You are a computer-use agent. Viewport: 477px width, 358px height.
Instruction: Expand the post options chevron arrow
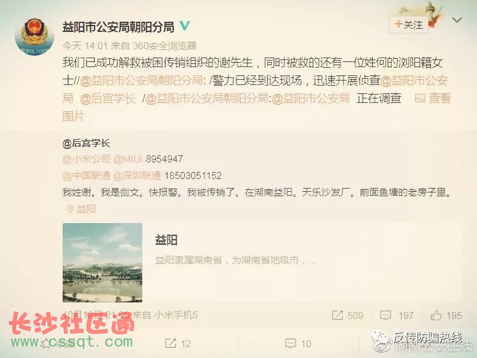[457, 20]
